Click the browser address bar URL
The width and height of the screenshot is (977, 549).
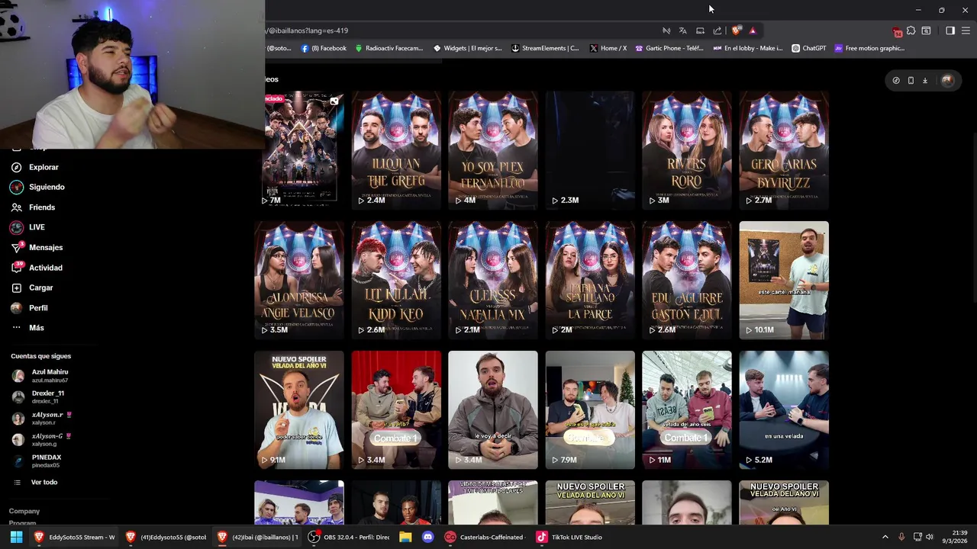coord(307,30)
